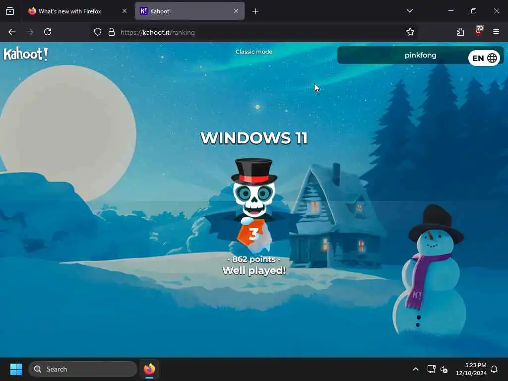
Task: Select the Kahoot! tab
Action: click(x=190, y=11)
